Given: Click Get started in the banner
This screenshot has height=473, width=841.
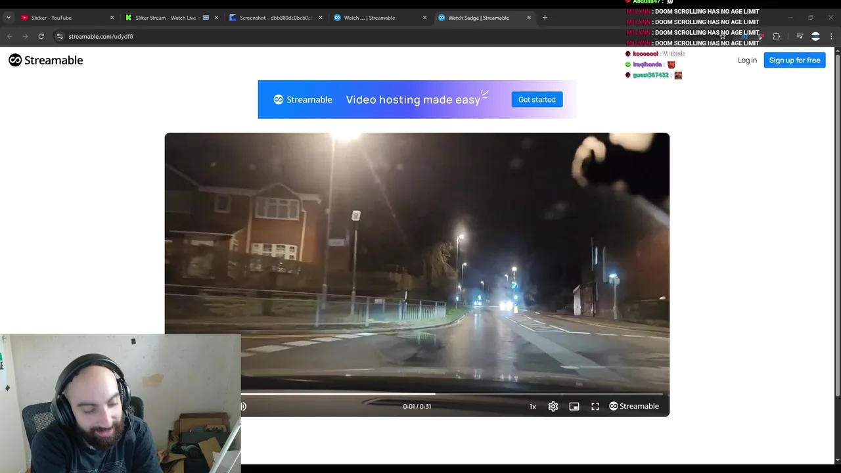Looking at the screenshot, I should 537,99.
